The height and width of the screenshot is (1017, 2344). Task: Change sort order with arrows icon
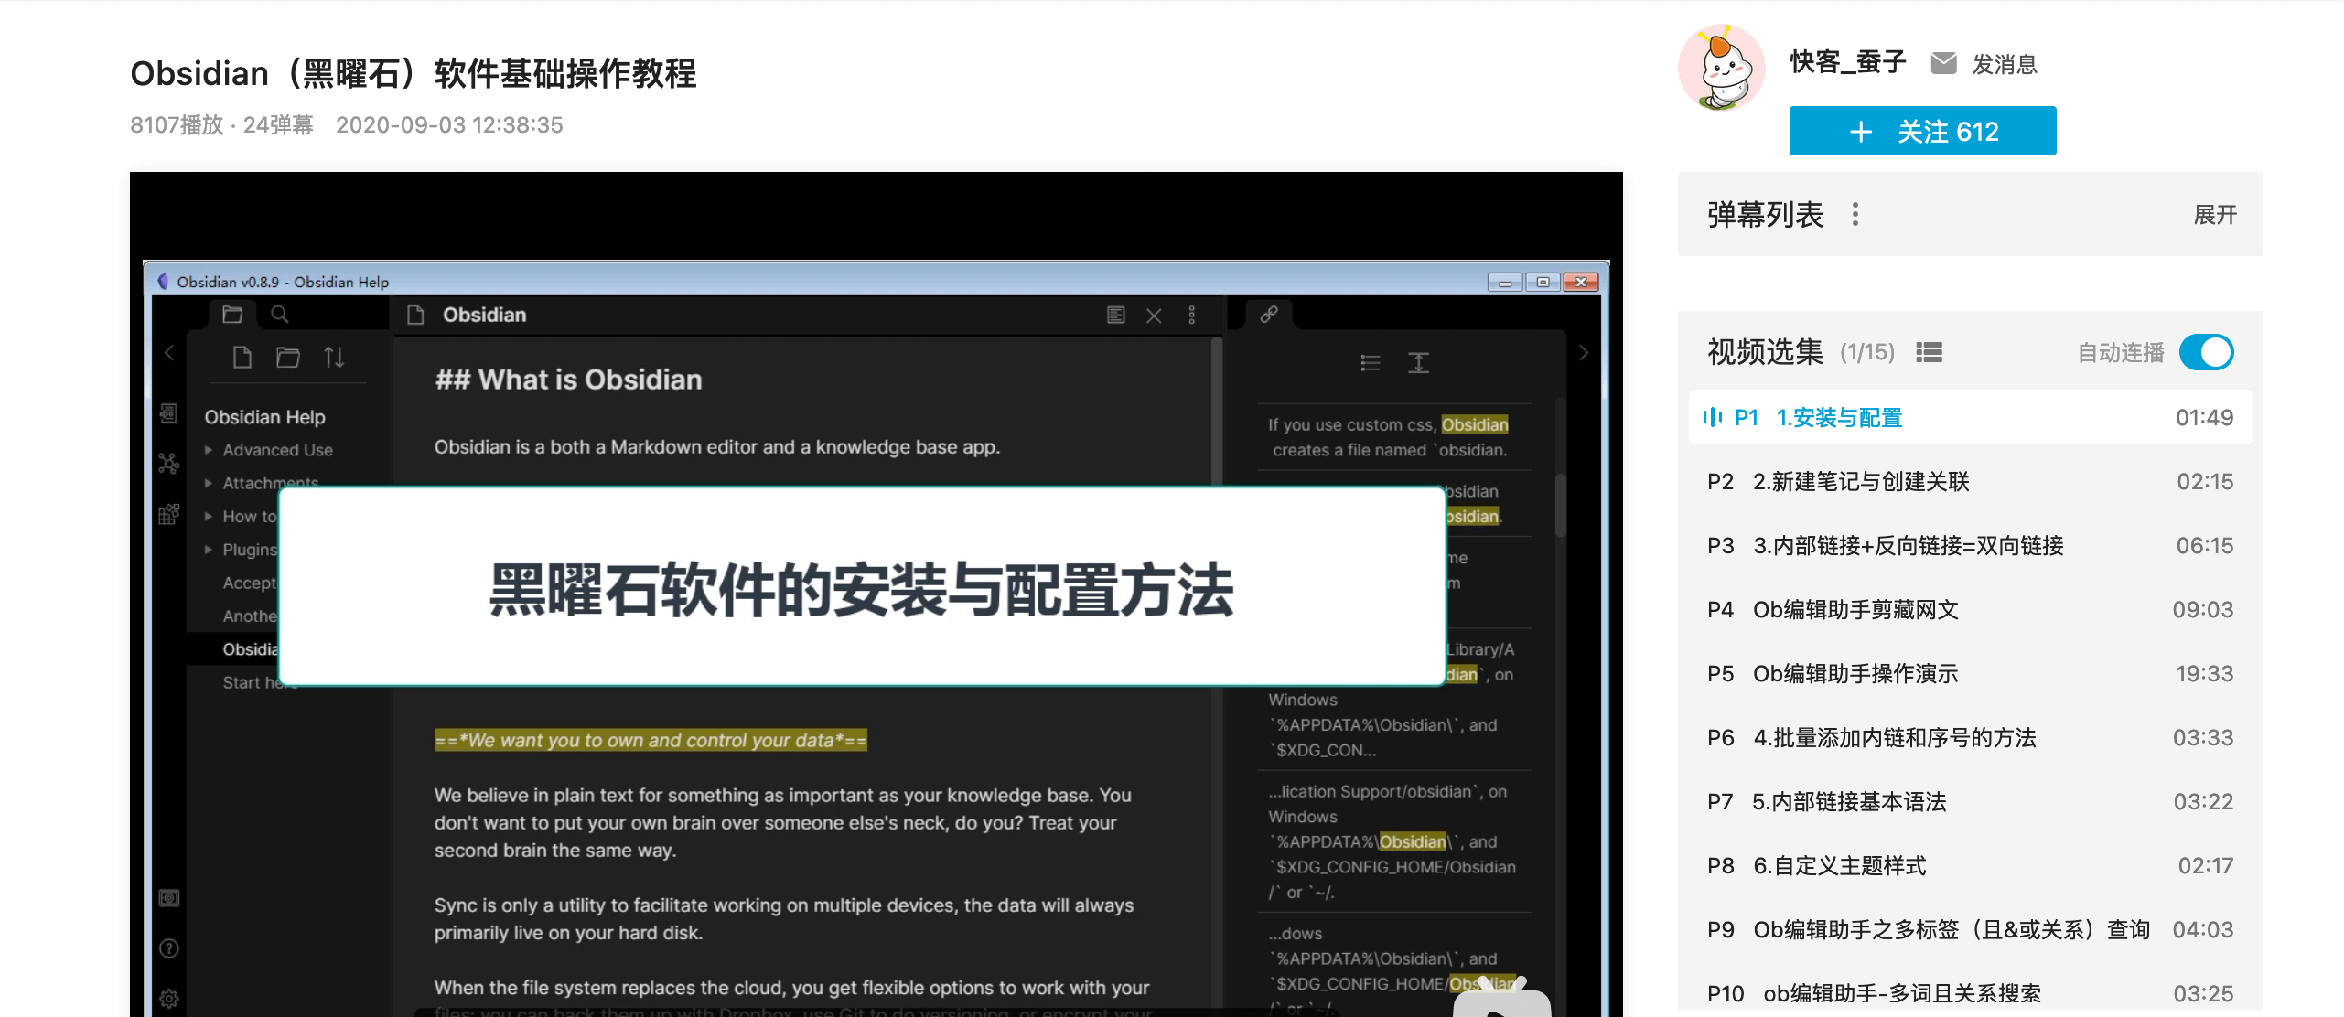tap(334, 357)
